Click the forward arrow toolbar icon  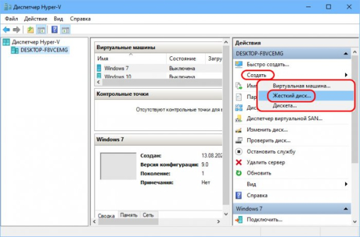click(x=17, y=29)
